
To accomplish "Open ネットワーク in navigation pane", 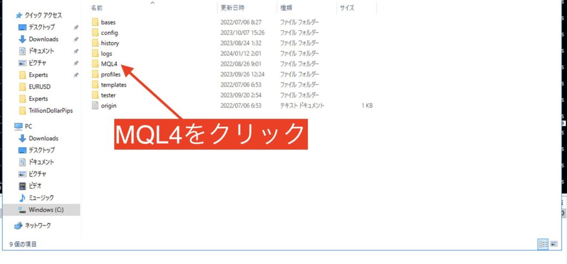I will point(38,225).
